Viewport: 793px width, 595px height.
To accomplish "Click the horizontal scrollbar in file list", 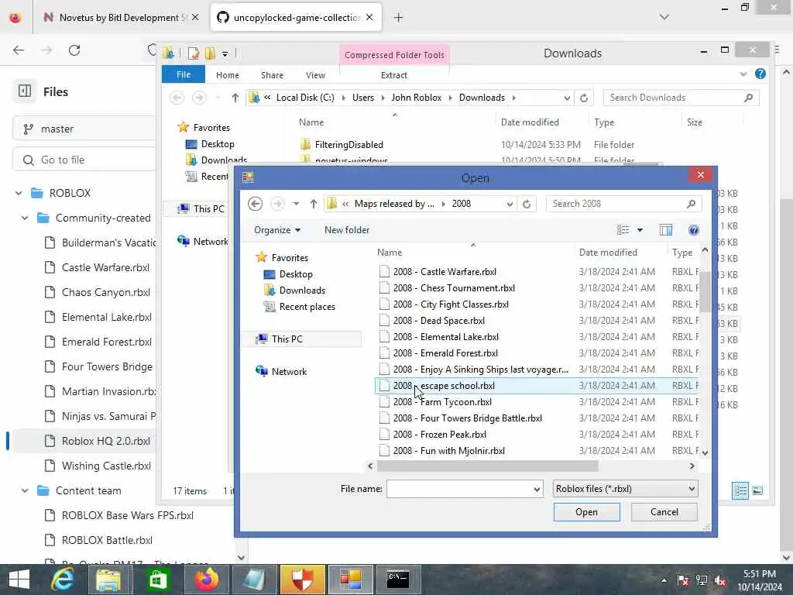I will coord(488,466).
